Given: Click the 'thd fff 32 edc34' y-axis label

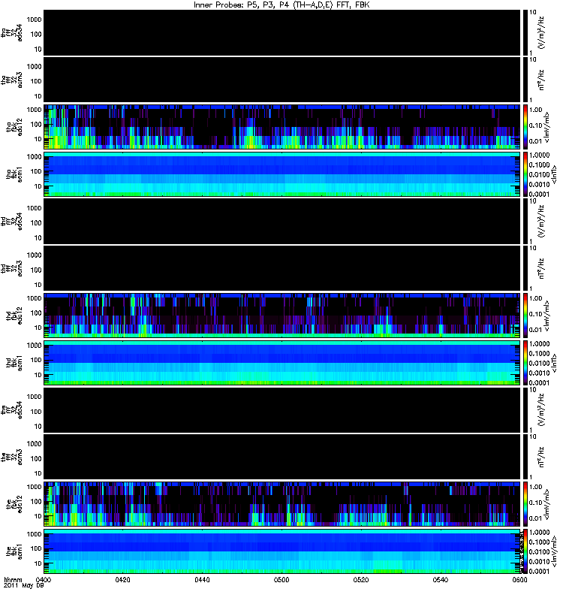Looking at the screenshot, I should [12, 222].
